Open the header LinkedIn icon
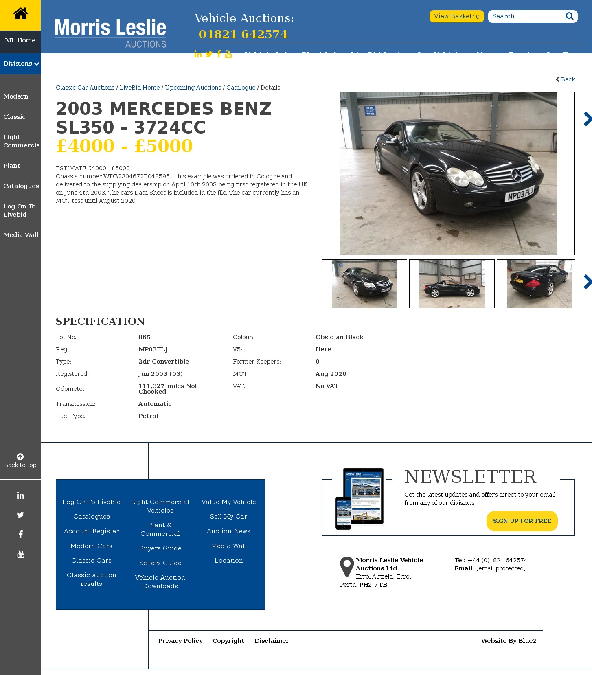This screenshot has height=675, width=592. coord(198,54)
